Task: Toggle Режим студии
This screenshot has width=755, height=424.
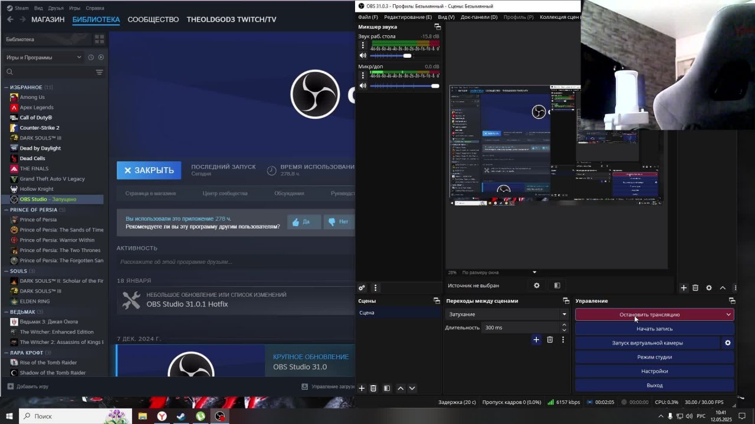Action: click(x=655, y=357)
